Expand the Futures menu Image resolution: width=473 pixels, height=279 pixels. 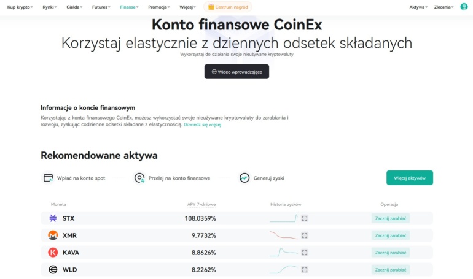(101, 7)
